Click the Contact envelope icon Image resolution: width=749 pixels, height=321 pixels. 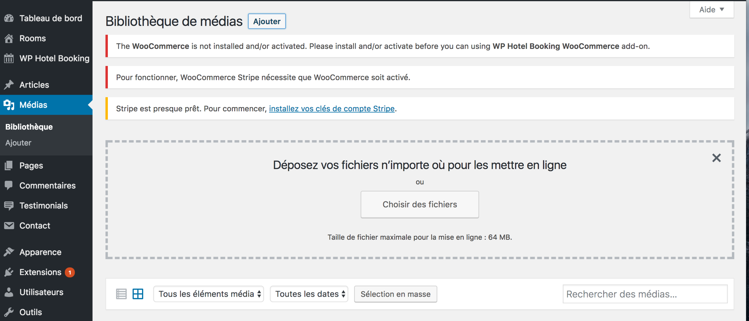coord(9,225)
